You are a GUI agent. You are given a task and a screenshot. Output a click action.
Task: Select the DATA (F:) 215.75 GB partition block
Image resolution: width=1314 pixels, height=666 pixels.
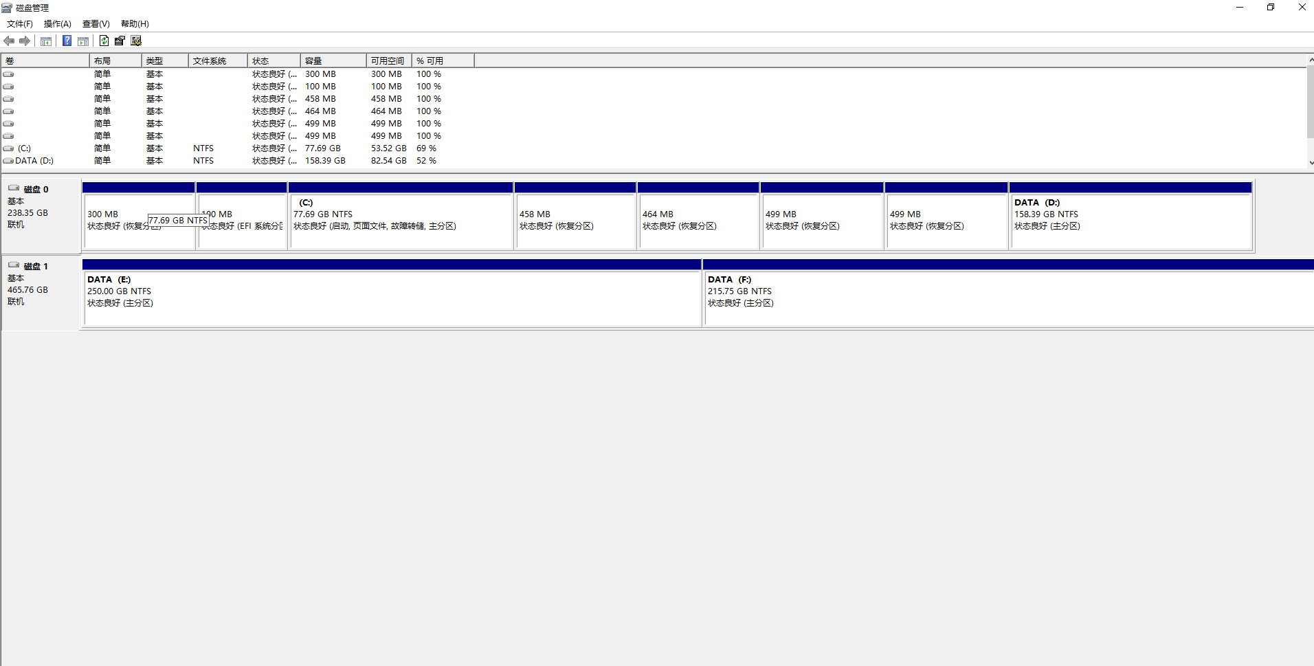[1009, 298]
